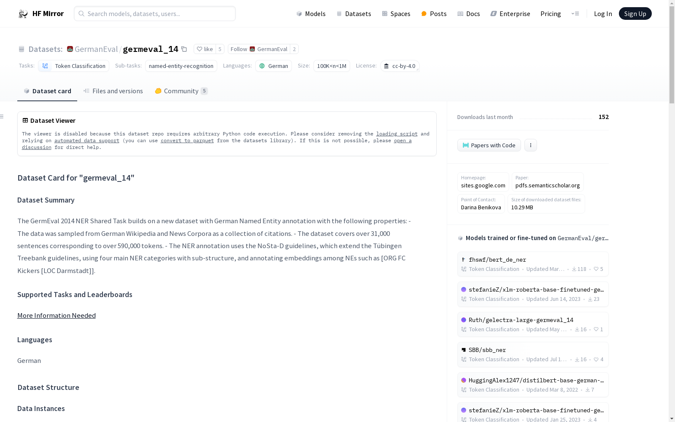675x422 pixels.
Task: Follow the GermanEval organization
Action: pos(259,49)
